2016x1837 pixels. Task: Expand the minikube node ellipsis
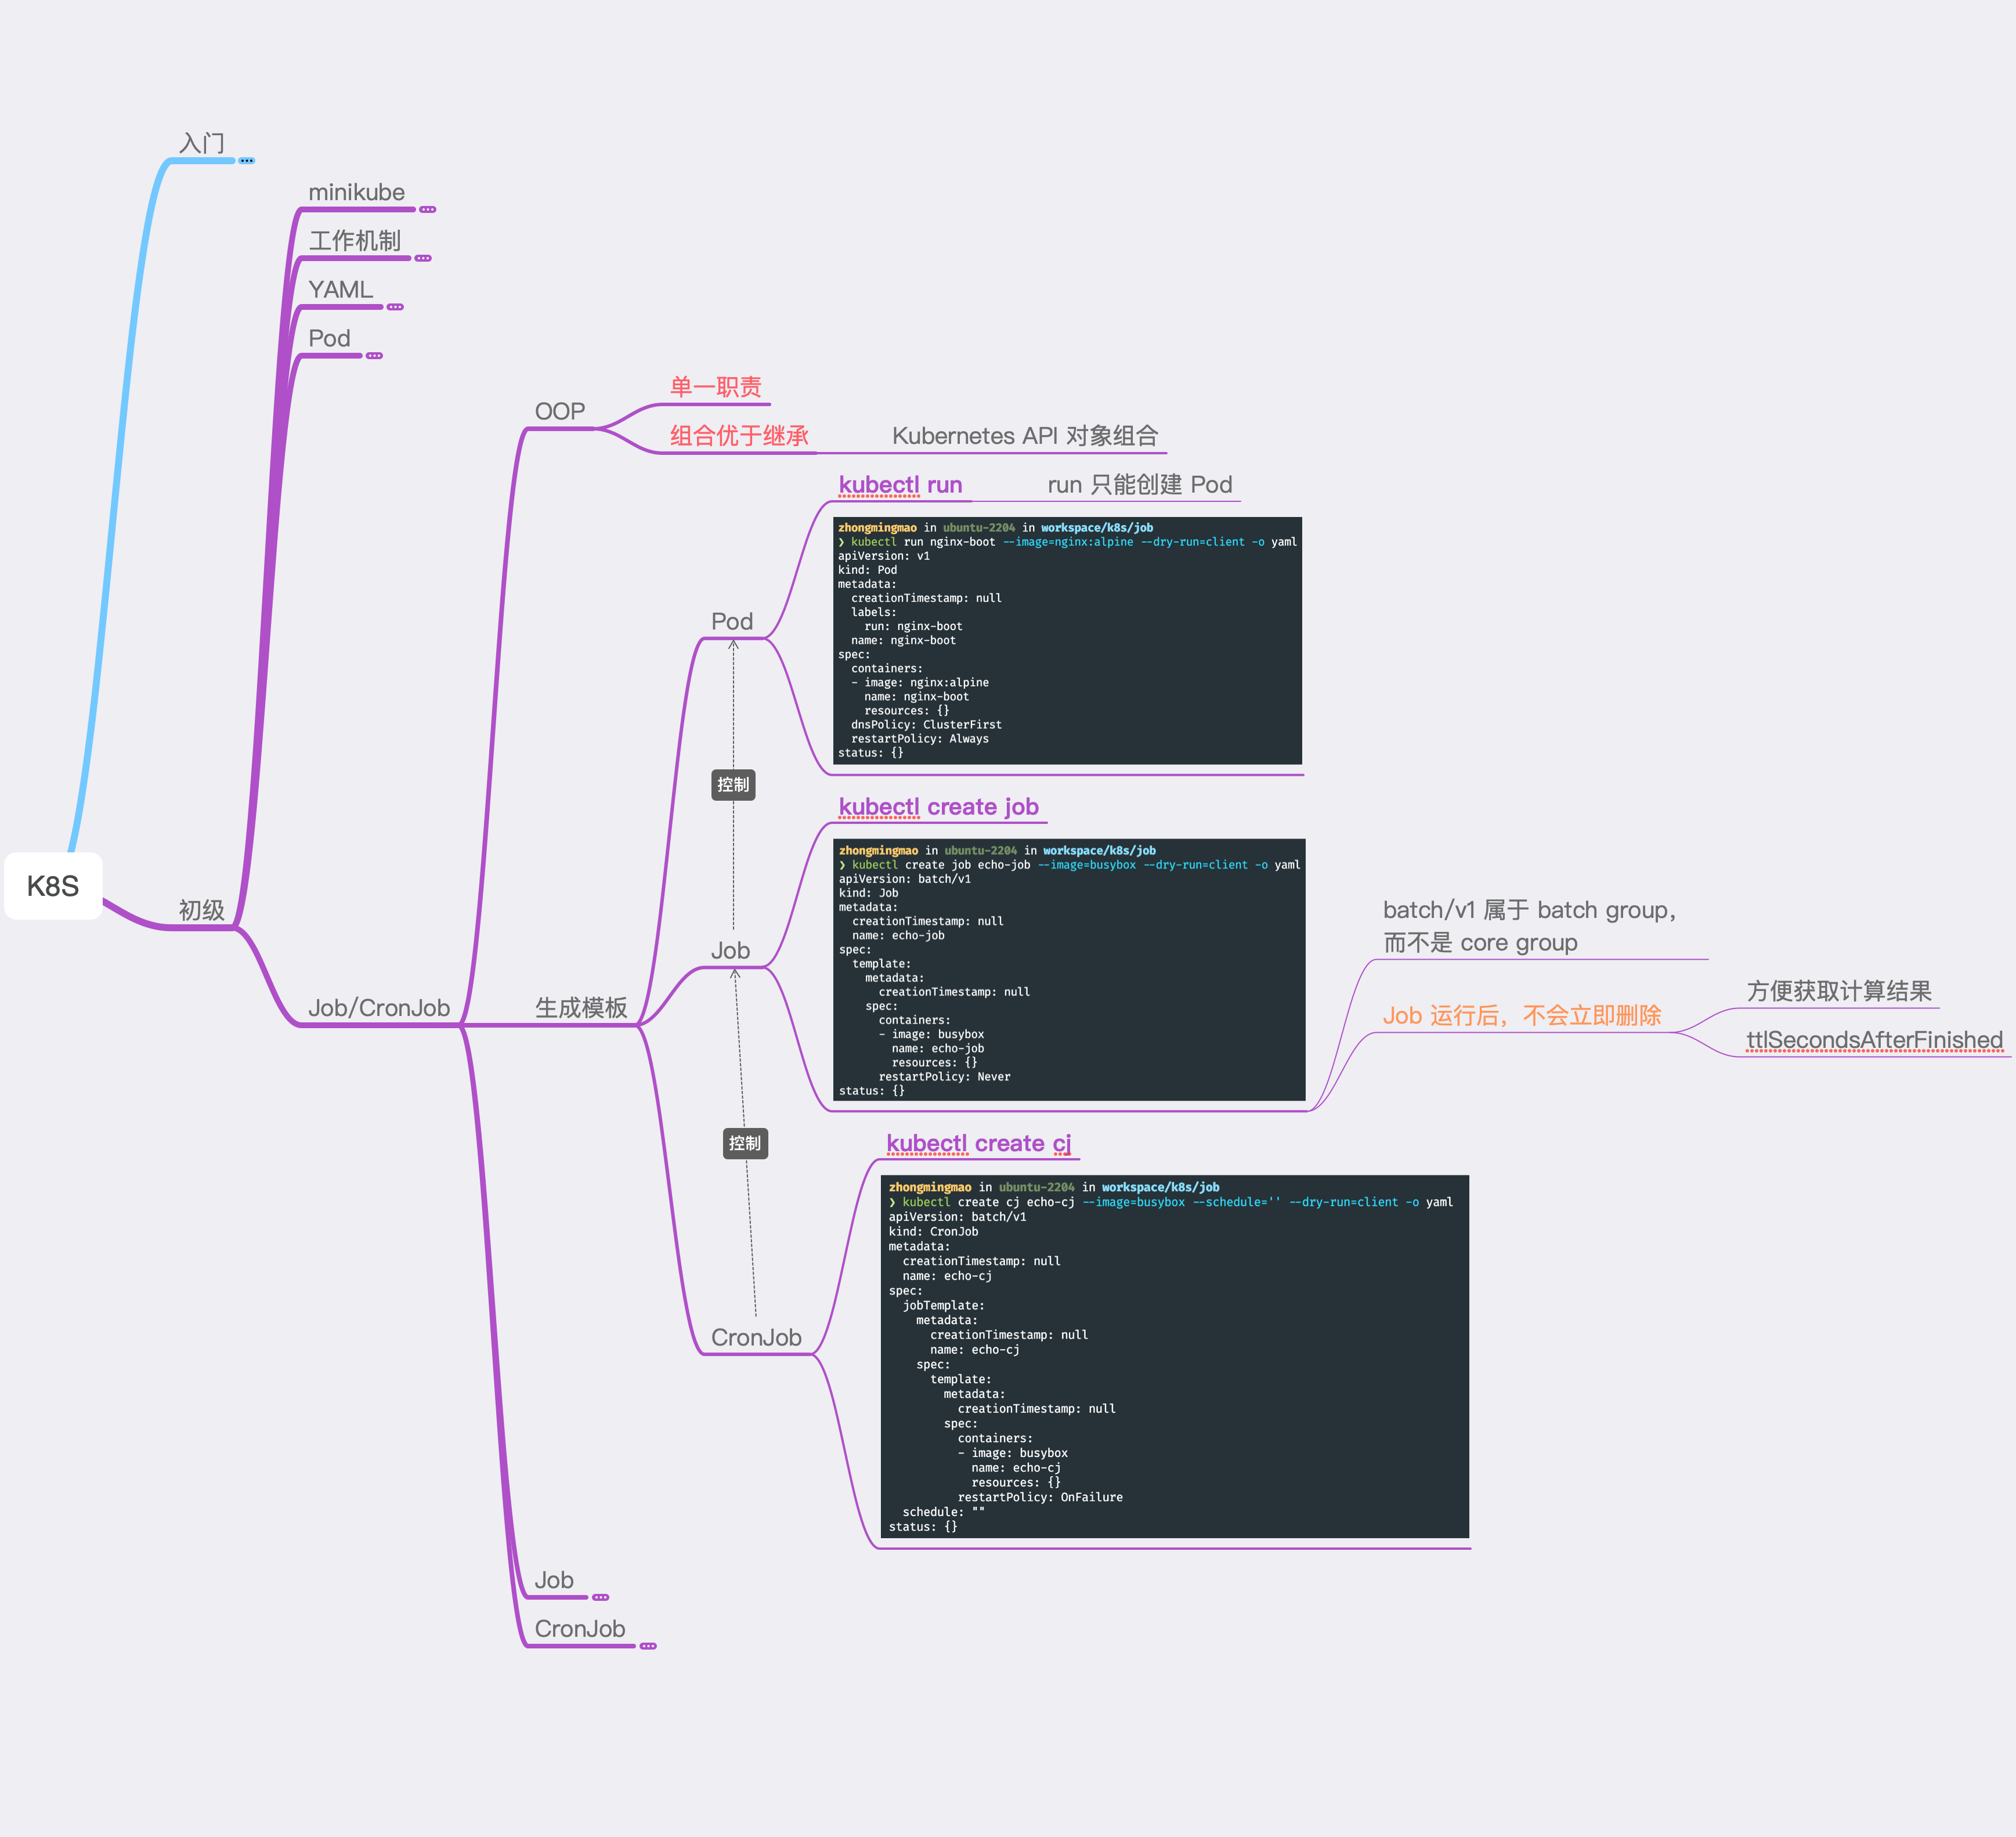pyautogui.click(x=427, y=209)
